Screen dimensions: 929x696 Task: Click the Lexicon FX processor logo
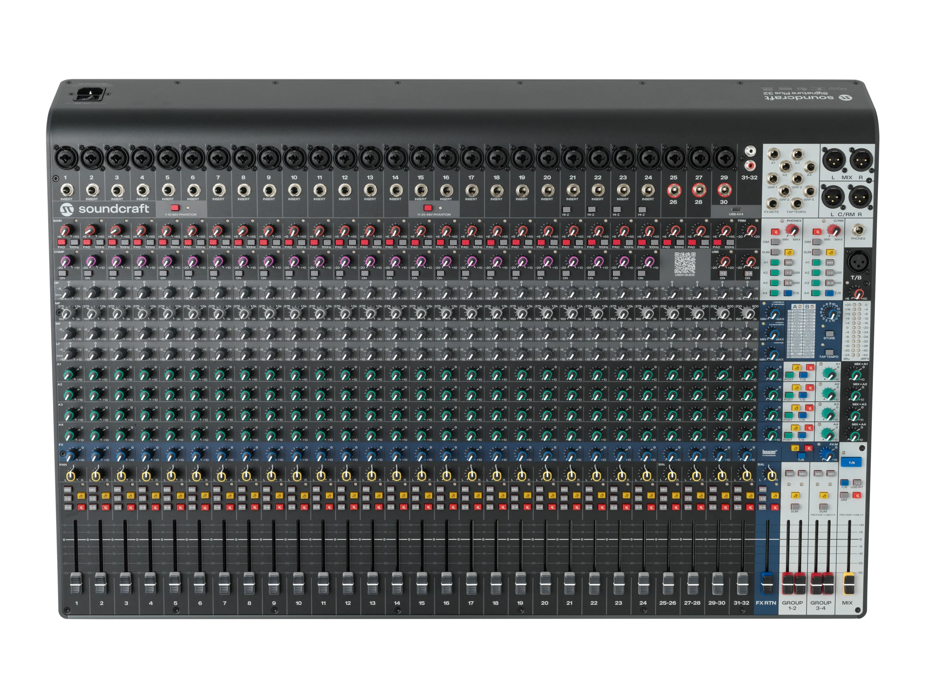769,453
